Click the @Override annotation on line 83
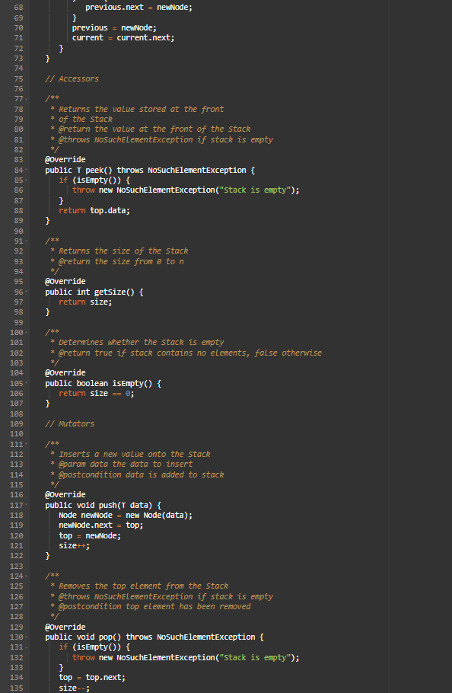Image resolution: width=452 pixels, height=693 pixels. click(65, 160)
